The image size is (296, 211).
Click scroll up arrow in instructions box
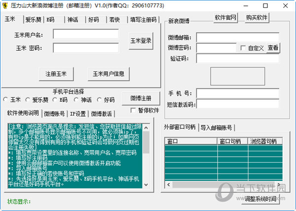point(146,128)
